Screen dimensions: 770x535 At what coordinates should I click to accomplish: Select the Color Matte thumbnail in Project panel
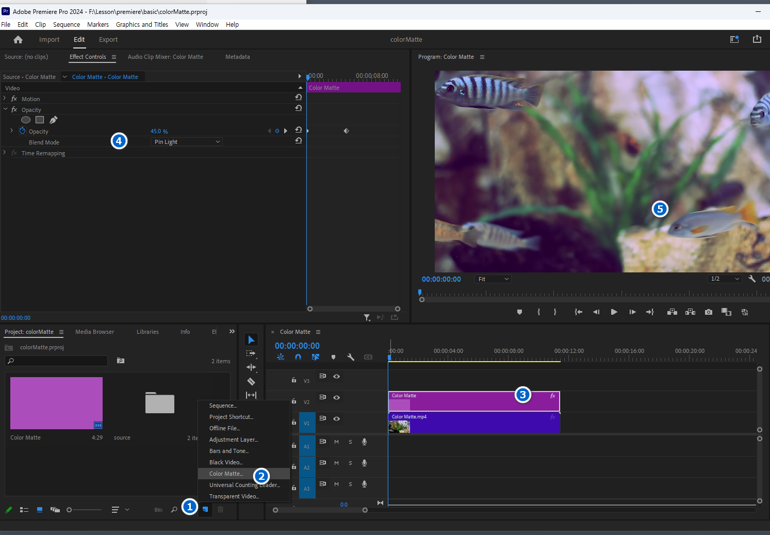(x=56, y=403)
